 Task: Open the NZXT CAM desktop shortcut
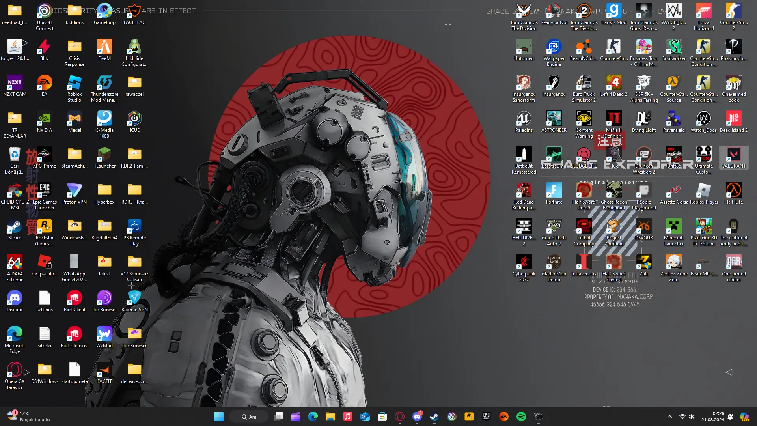[15, 86]
